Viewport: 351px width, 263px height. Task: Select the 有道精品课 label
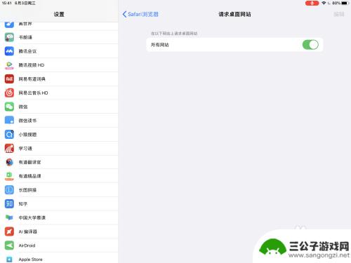[x=29, y=176]
